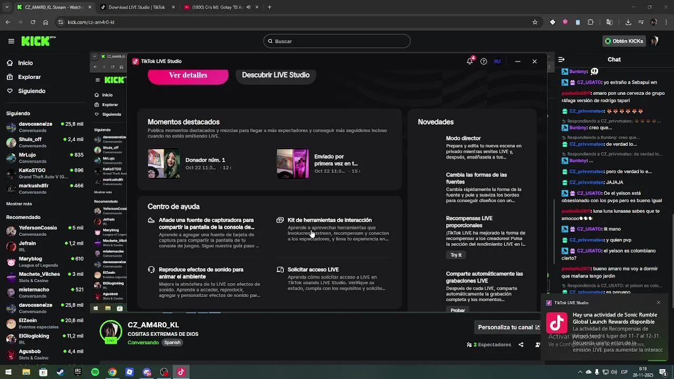Open a new browser tab

pos(270,7)
